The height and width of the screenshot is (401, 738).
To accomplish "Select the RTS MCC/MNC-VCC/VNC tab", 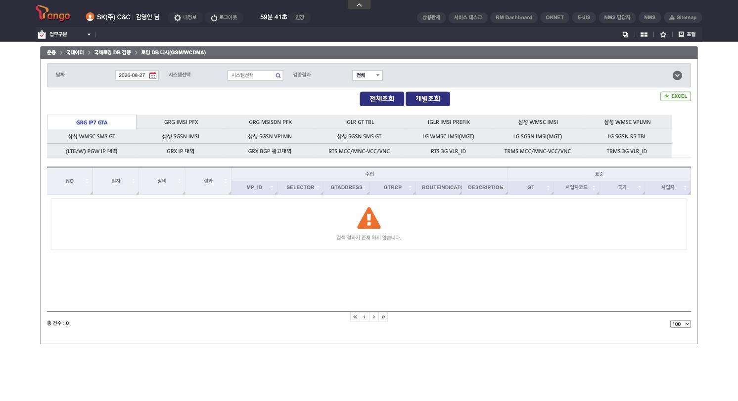I will coord(360,151).
